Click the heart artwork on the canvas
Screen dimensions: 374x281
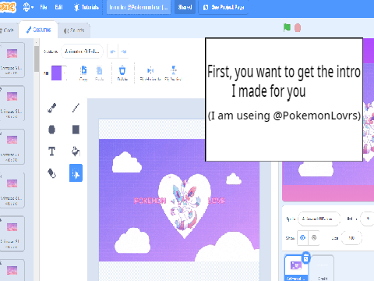185,205
